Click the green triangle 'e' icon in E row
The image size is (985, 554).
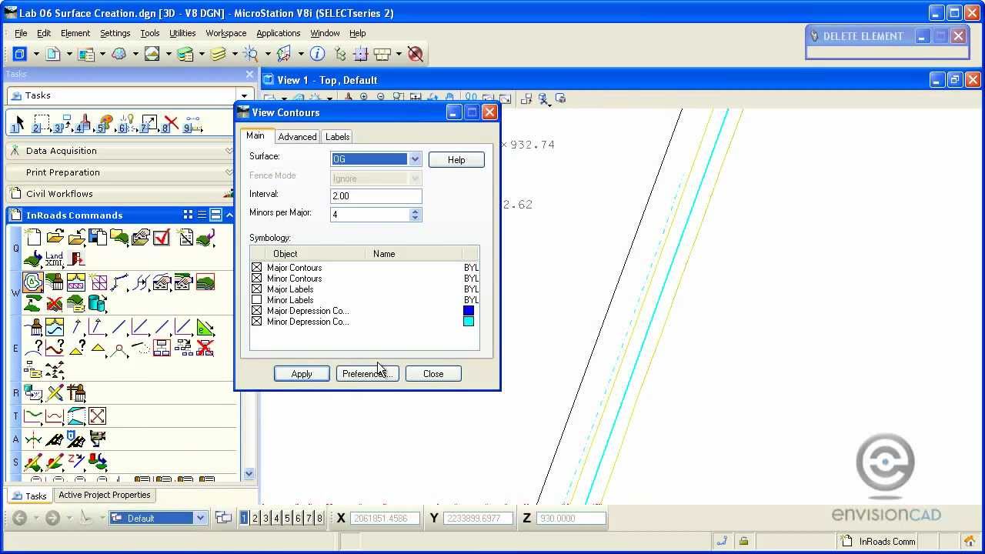click(205, 328)
